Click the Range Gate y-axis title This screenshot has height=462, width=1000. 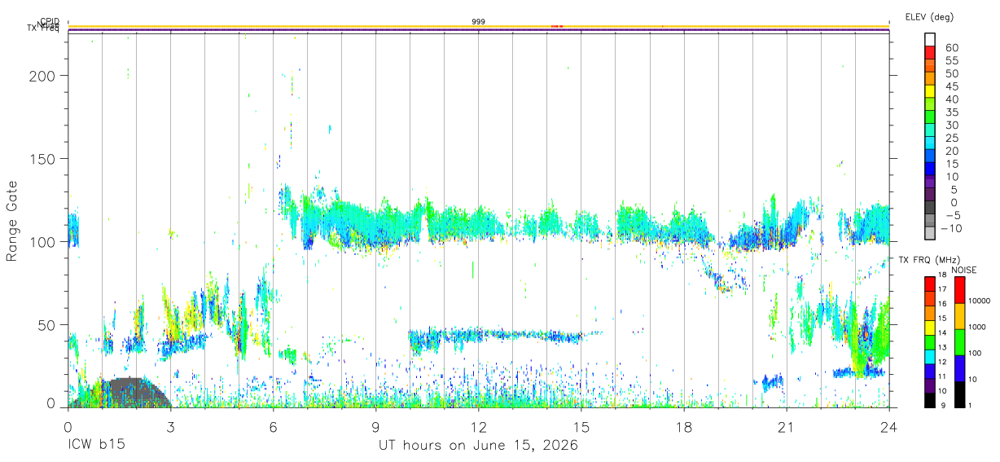pyautogui.click(x=12, y=222)
